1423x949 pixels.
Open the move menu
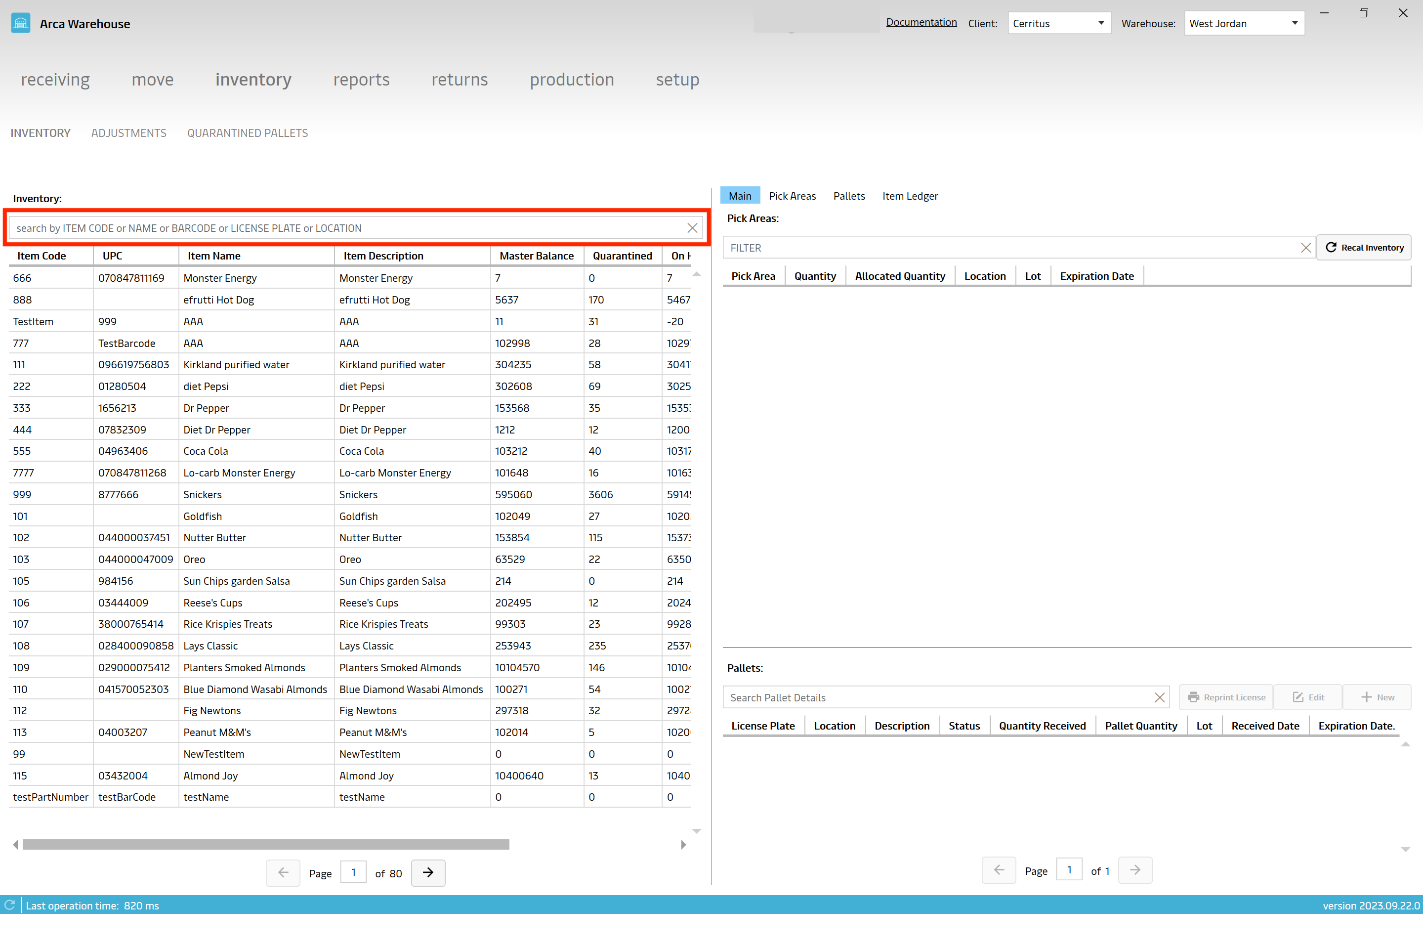pyautogui.click(x=153, y=79)
